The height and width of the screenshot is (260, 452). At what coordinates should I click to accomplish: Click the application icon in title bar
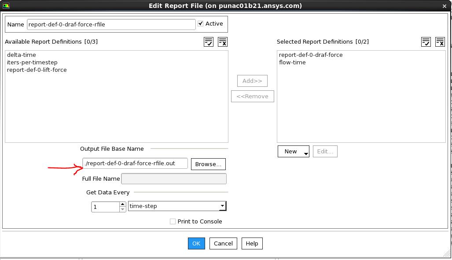pos(6,5)
